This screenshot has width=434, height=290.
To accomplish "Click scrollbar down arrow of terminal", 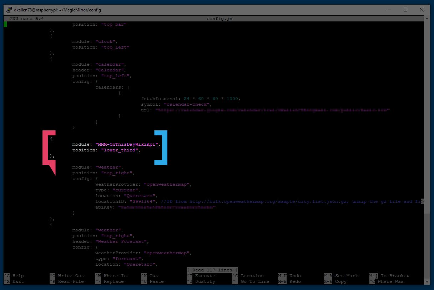I will coord(427,281).
